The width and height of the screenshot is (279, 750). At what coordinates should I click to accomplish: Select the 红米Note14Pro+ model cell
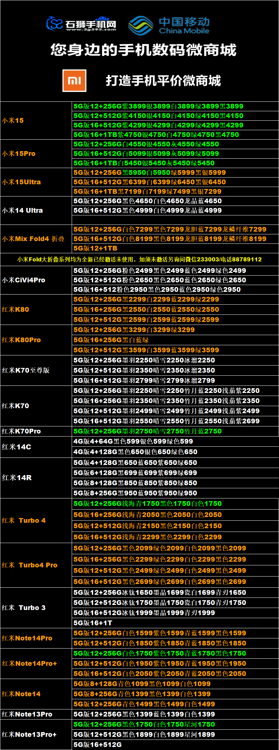click(x=36, y=663)
